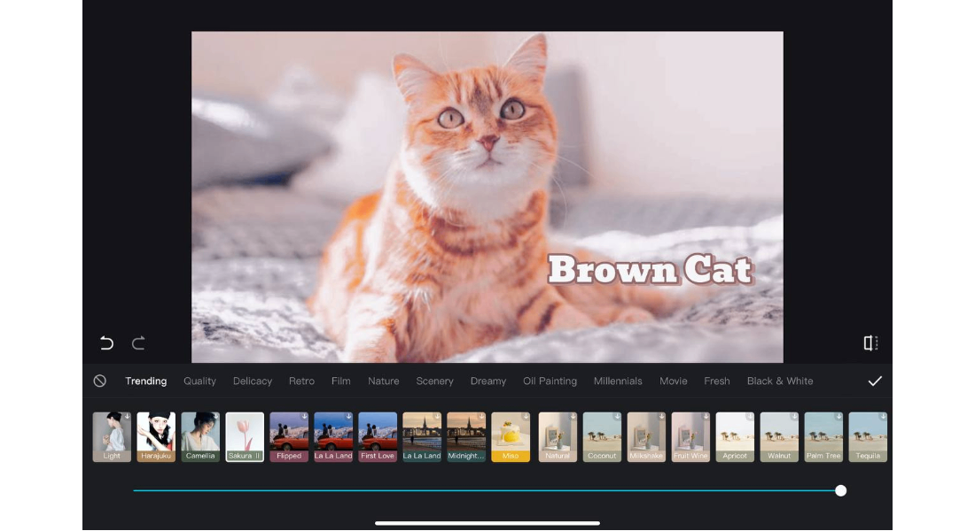Choose the Apricot filter
Screen dimensions: 975x531
coord(735,436)
